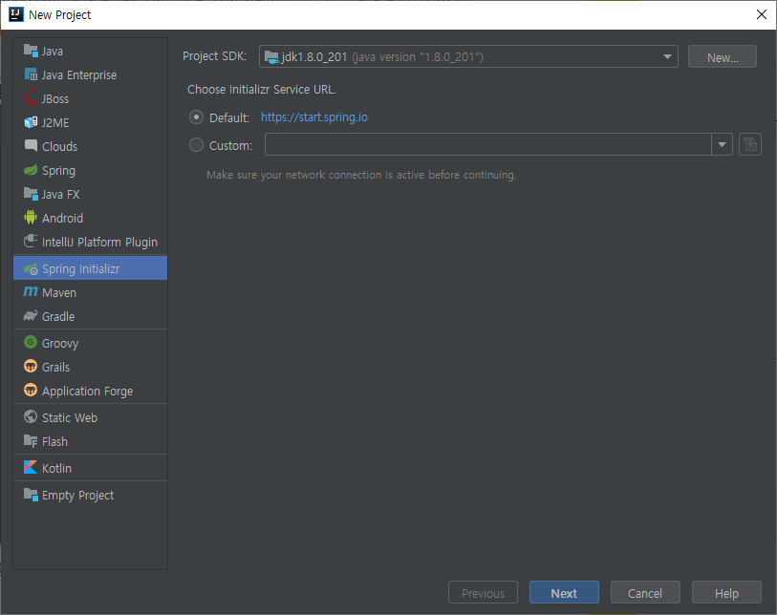Choose Java Enterprise project type
Viewport: 777px width, 615px height.
click(90, 74)
